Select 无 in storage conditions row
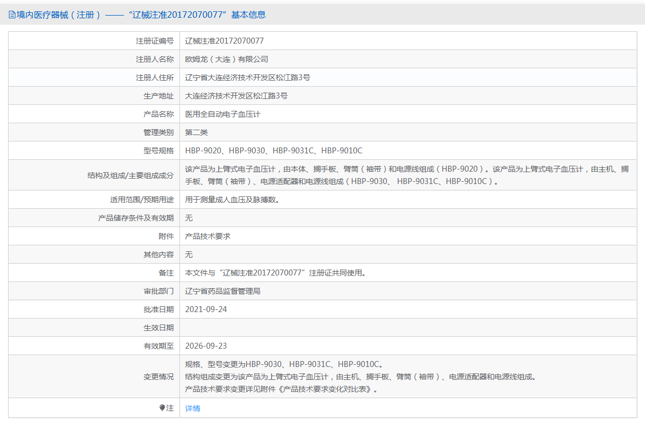Viewport: 645px width, 424px height. [x=189, y=218]
